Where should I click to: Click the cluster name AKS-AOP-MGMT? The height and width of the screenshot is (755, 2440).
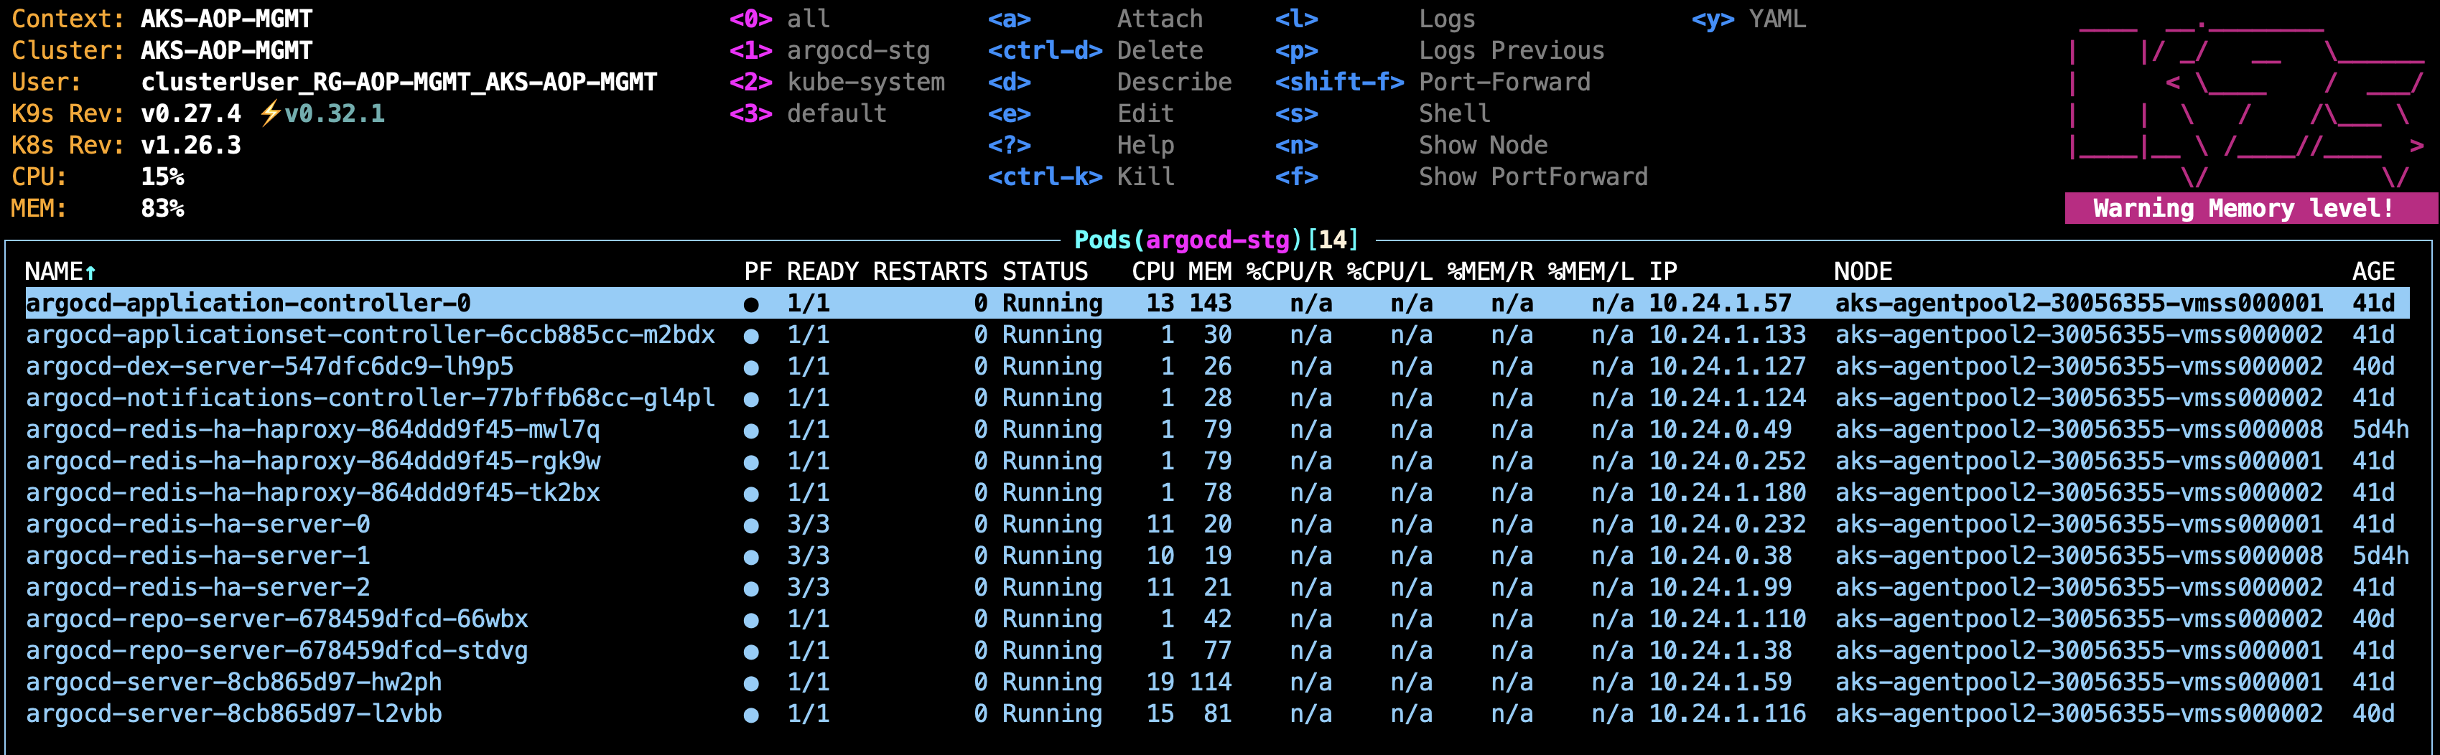[x=226, y=50]
